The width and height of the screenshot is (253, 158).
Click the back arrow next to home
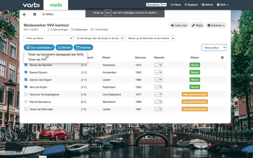[x=24, y=14]
